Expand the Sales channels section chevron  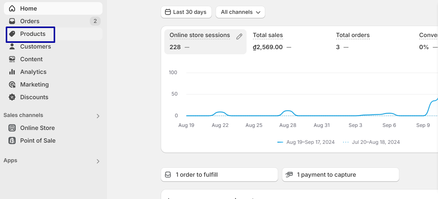point(98,116)
